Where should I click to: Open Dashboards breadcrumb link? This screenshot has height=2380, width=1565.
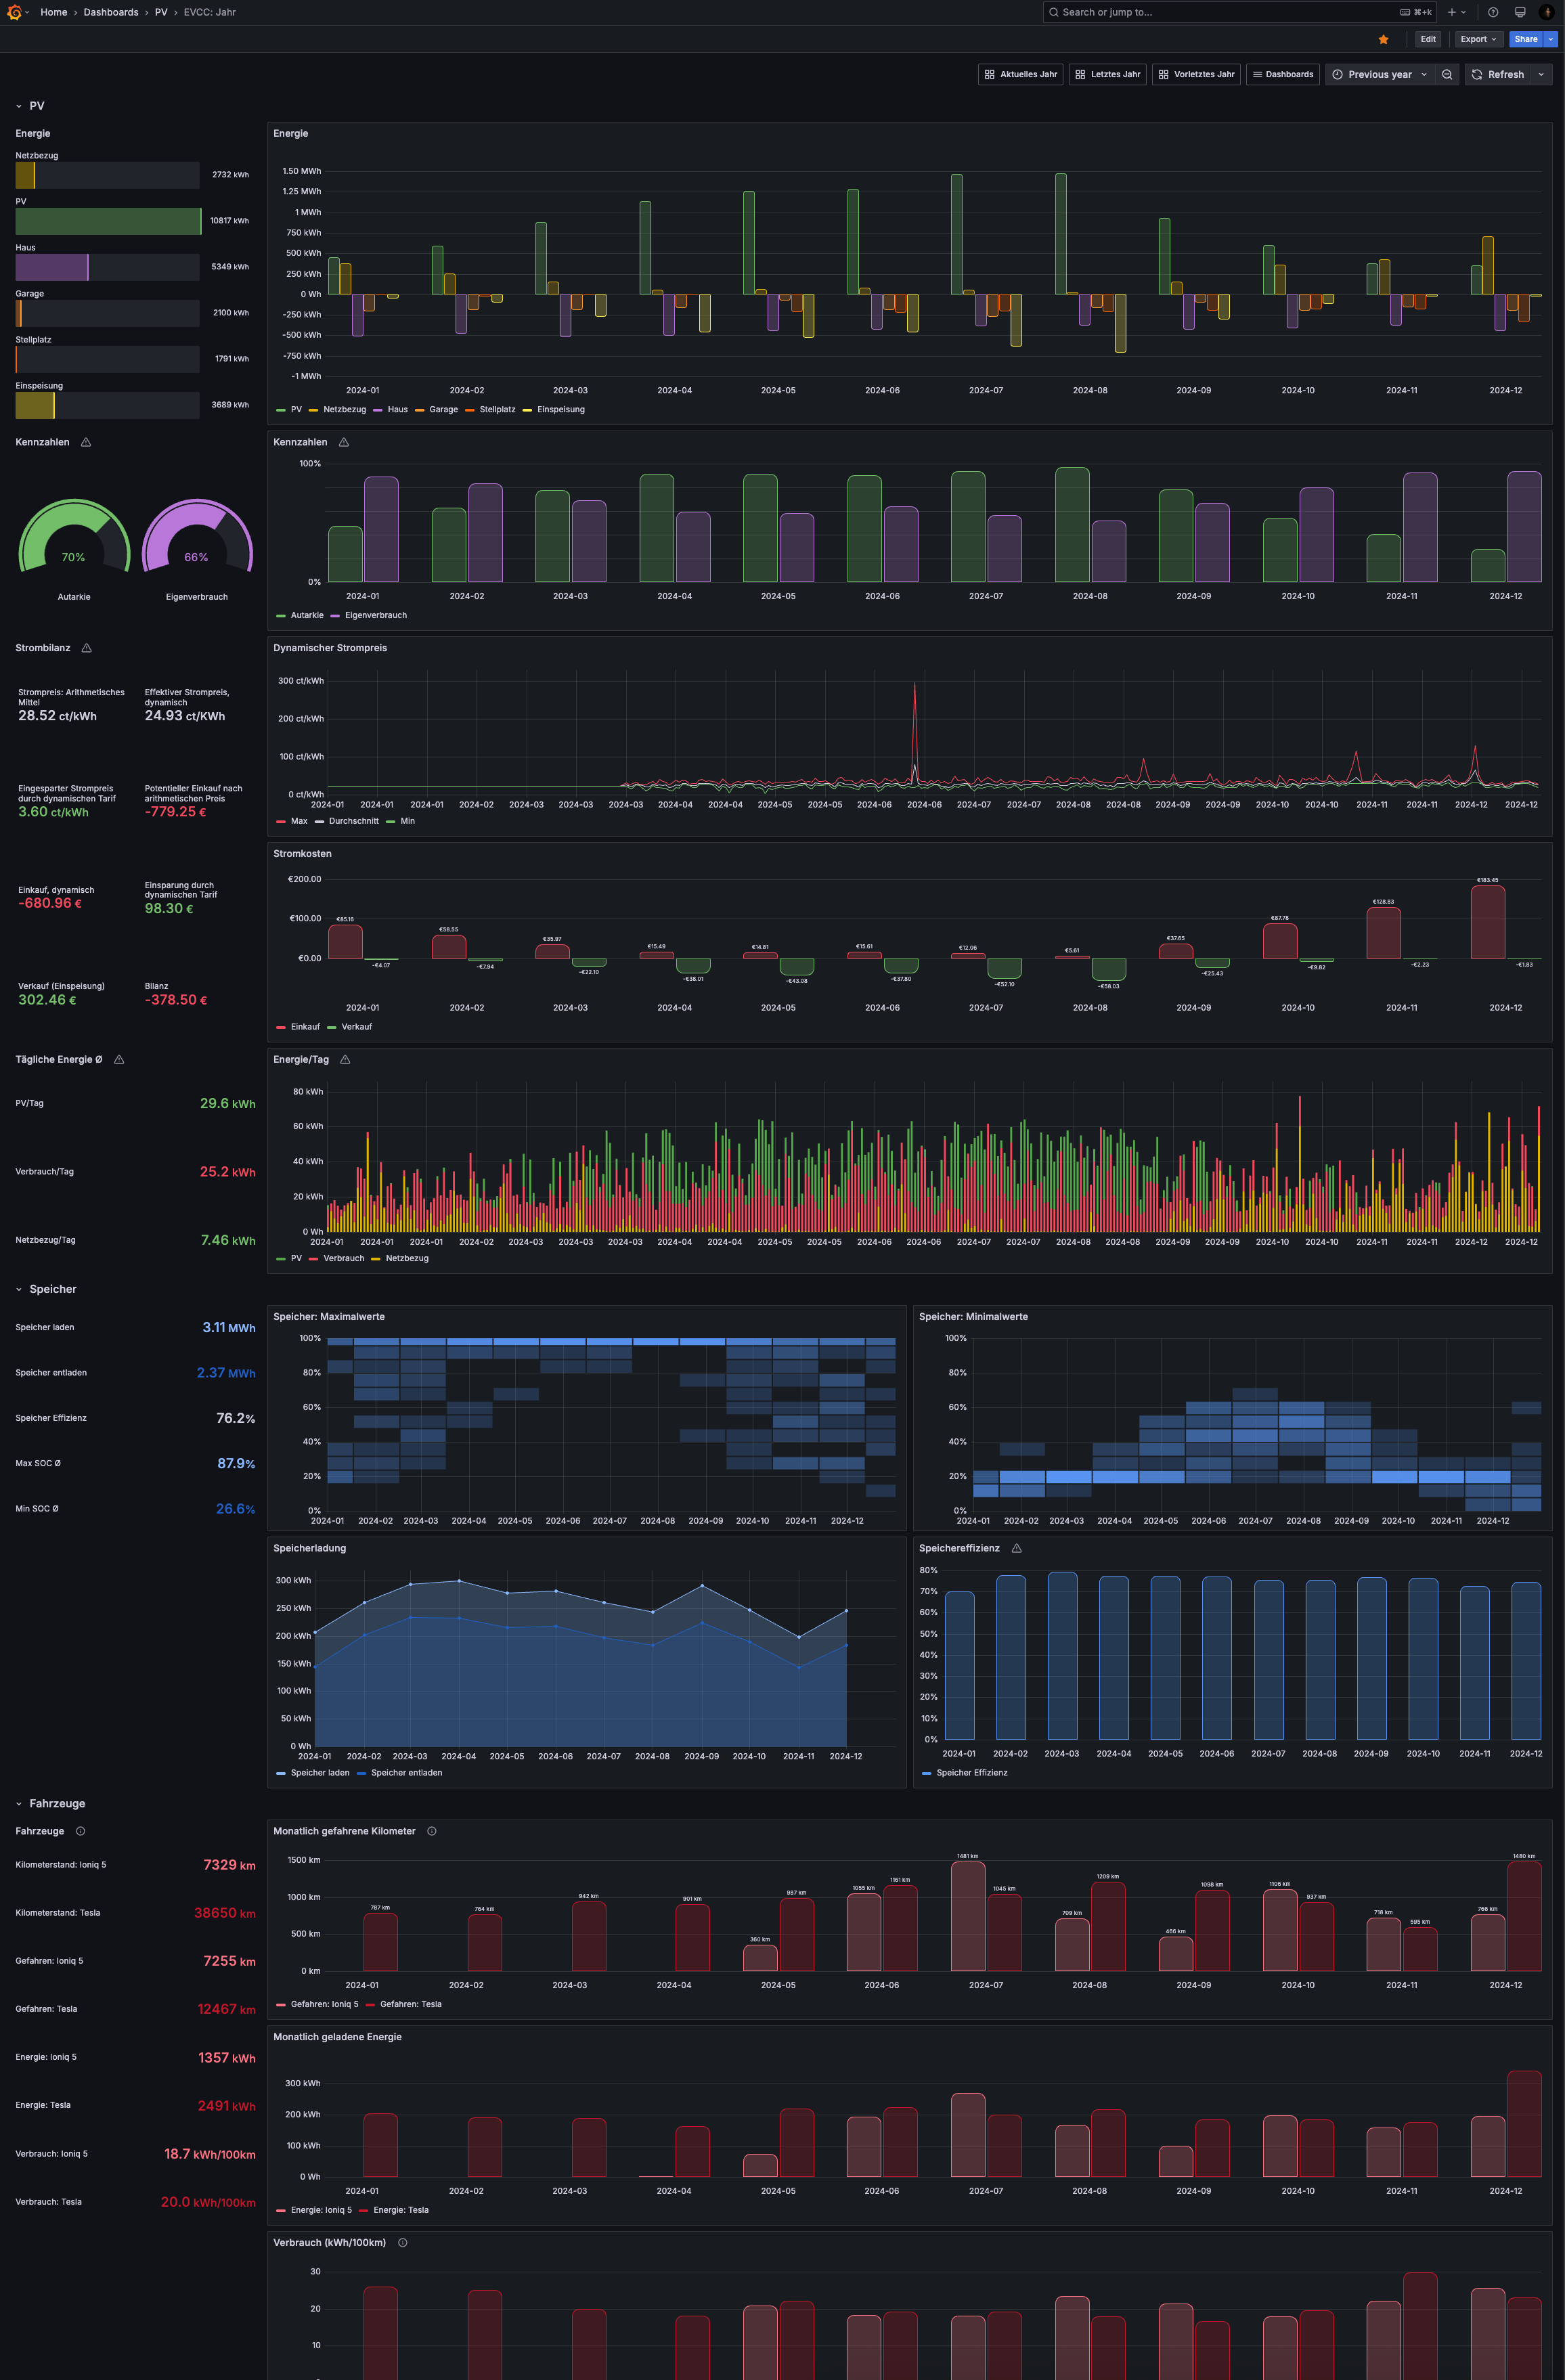[x=111, y=12]
